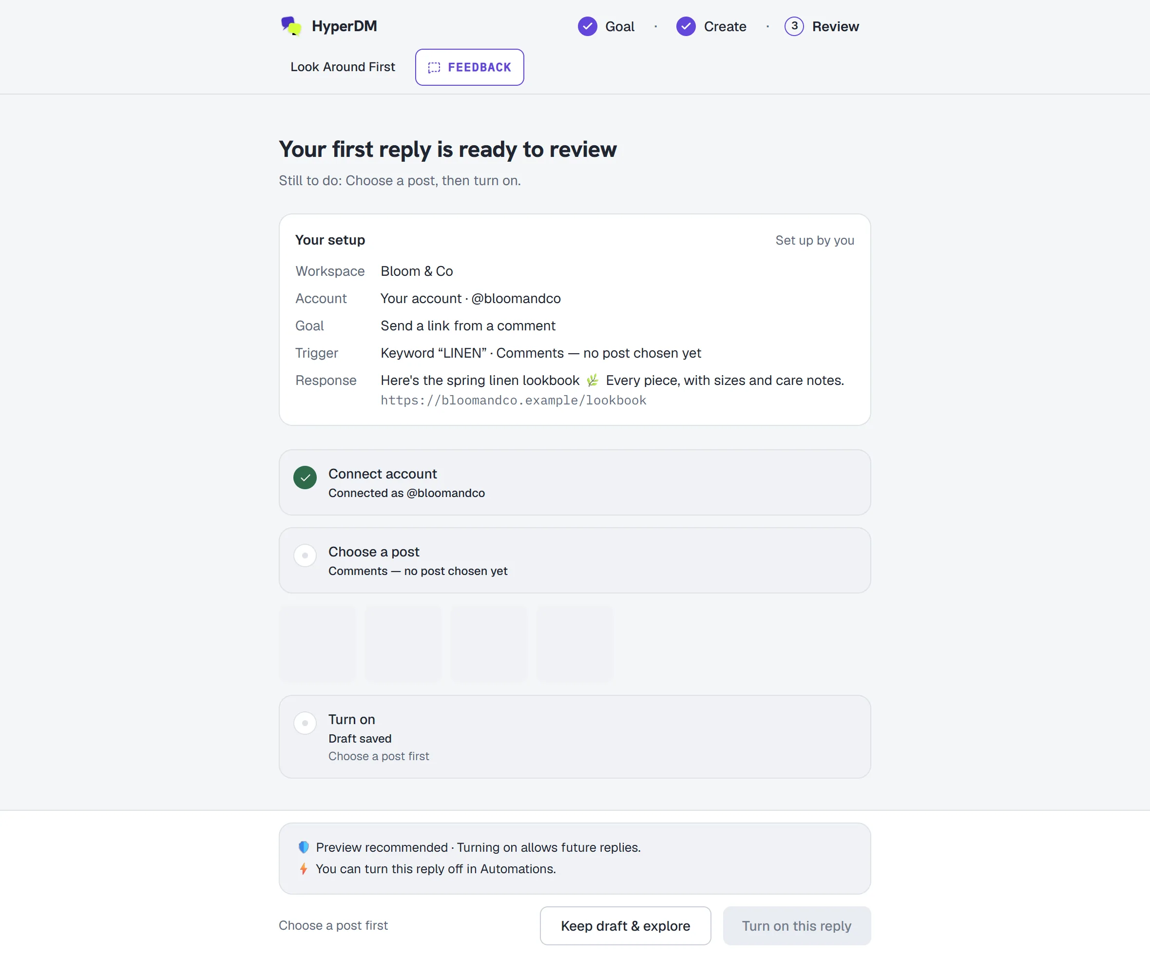Click the Create step checkmark icon
Viewport: 1150px width, 957px height.
coord(686,26)
